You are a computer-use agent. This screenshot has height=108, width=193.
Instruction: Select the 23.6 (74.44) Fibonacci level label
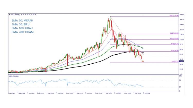tap(174, 51)
